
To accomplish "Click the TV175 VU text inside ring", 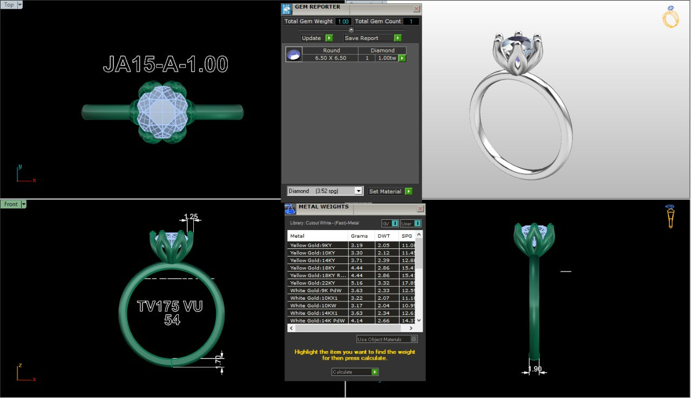I will 170,306.
